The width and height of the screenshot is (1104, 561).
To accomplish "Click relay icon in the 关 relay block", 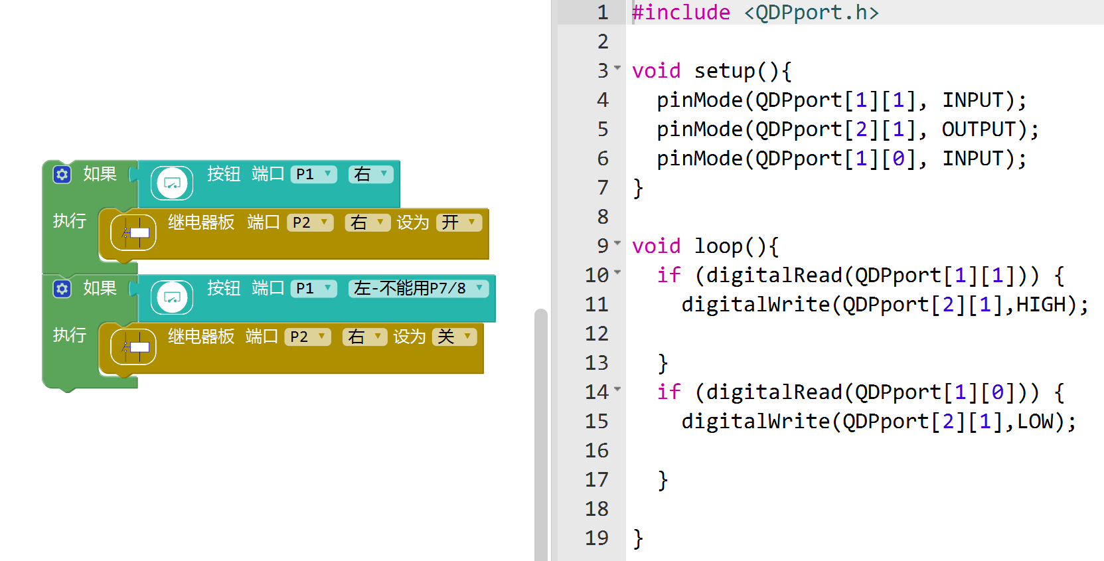I will [133, 347].
